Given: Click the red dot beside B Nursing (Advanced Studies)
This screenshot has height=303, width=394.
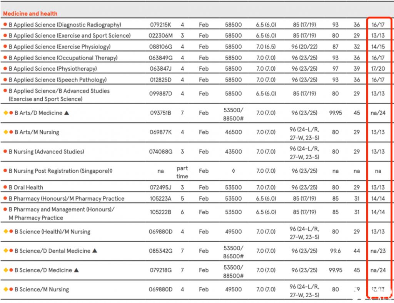Looking at the screenshot, I should point(5,151).
